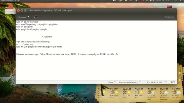Click the empty editor area below the text
Screen dimensions: 184x103
[96, 68]
